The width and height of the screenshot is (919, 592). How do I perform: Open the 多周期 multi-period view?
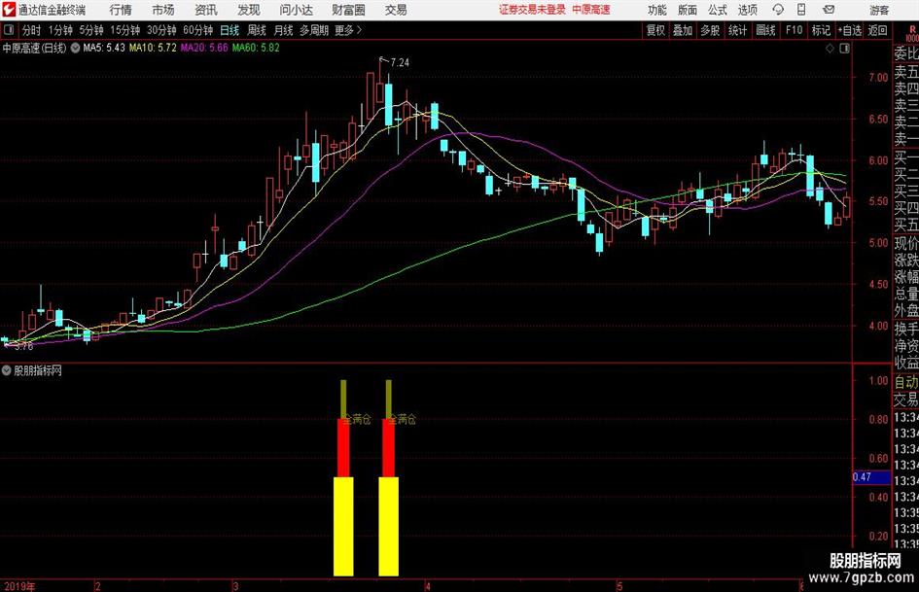coord(314,30)
